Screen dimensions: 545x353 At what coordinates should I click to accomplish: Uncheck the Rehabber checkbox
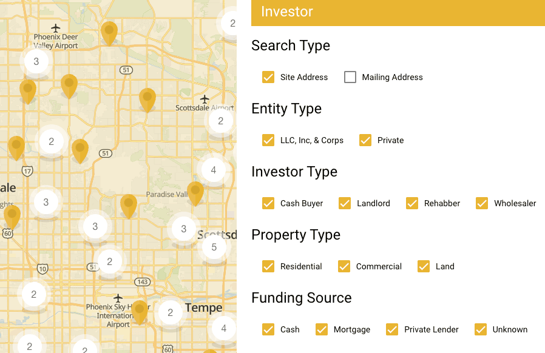tap(412, 203)
